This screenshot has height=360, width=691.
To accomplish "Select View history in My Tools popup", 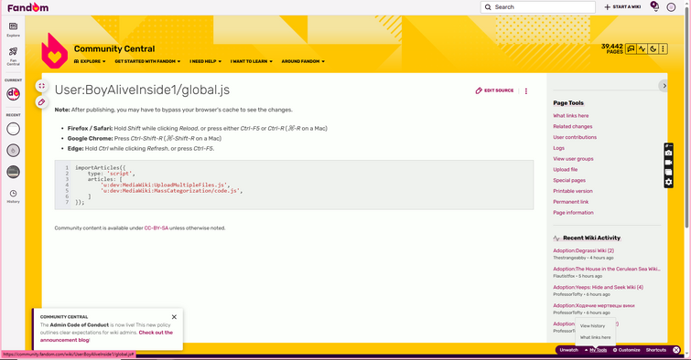I will tap(592, 326).
